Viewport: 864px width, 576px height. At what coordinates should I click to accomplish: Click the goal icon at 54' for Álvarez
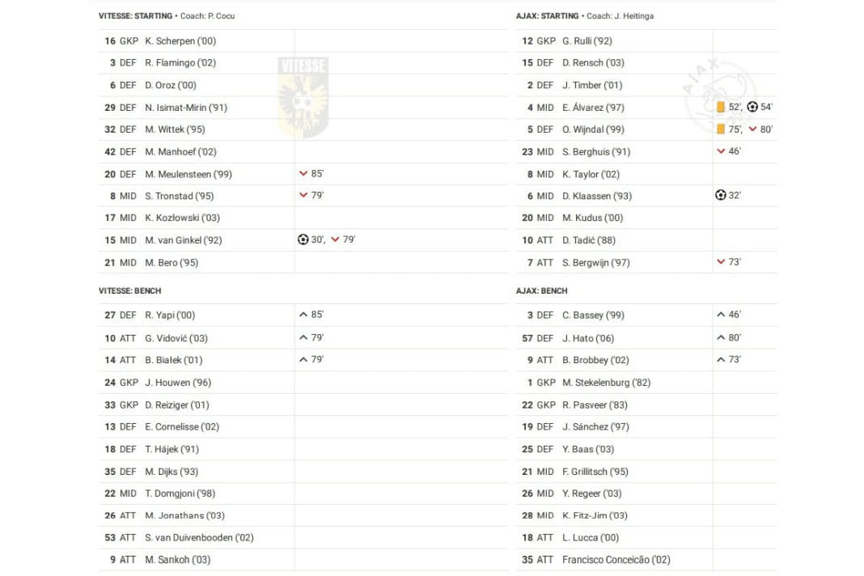pos(752,107)
